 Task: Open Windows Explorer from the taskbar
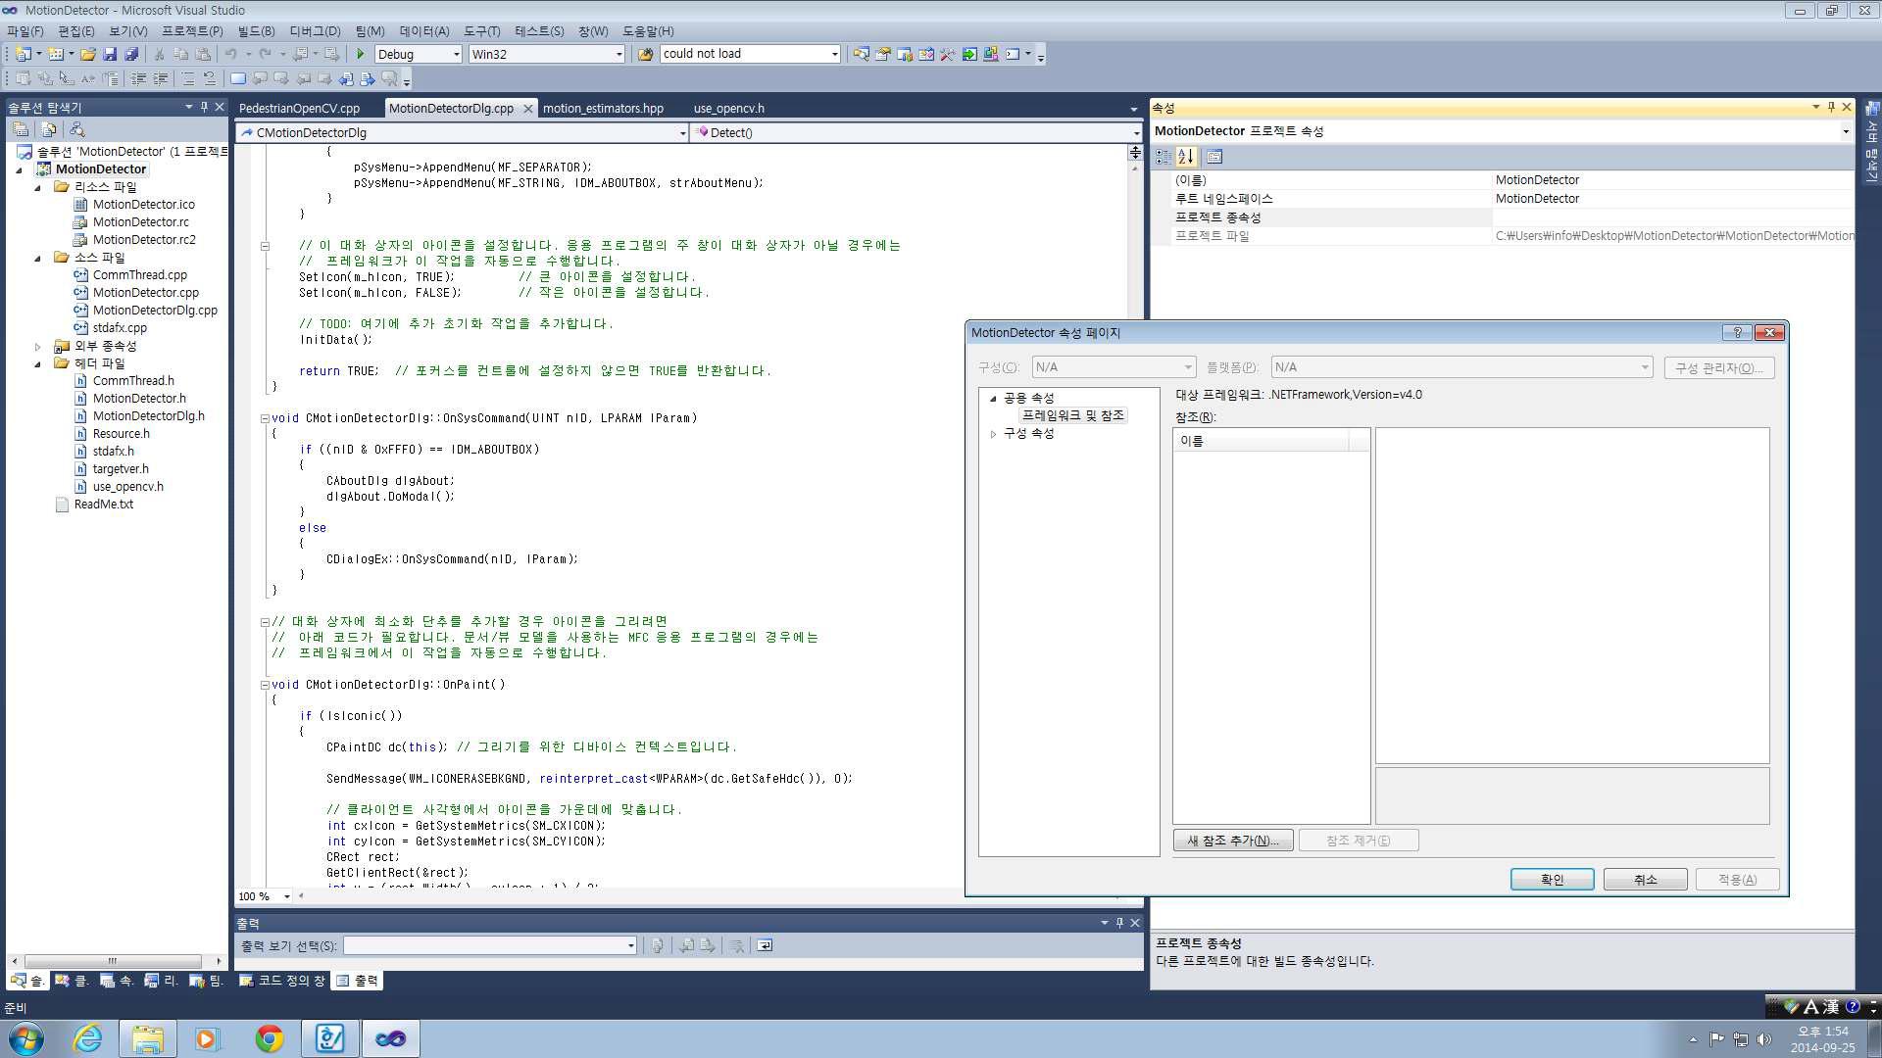[147, 1038]
